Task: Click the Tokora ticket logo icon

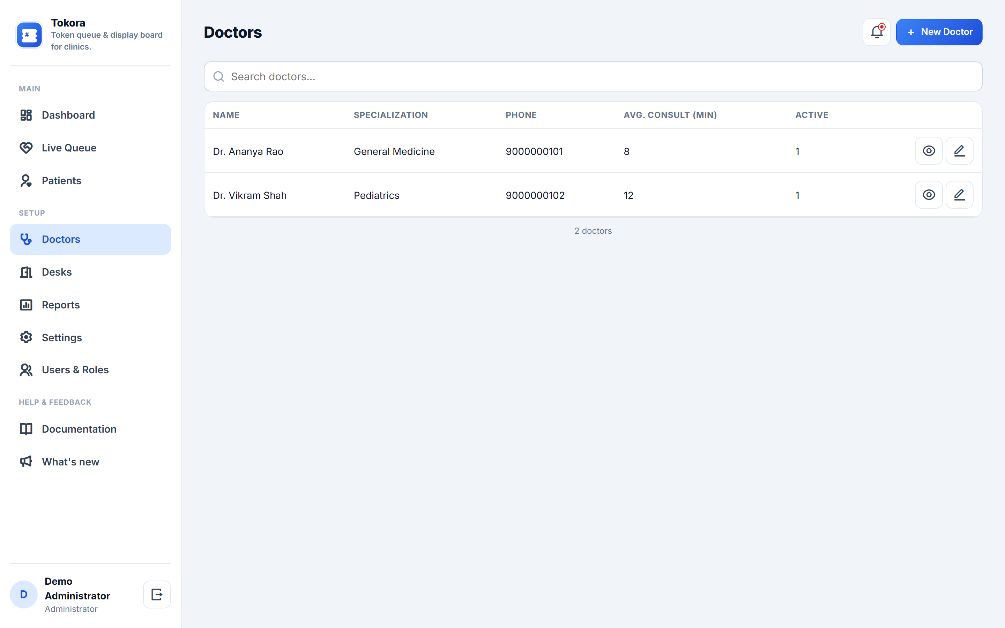Action: coord(29,35)
